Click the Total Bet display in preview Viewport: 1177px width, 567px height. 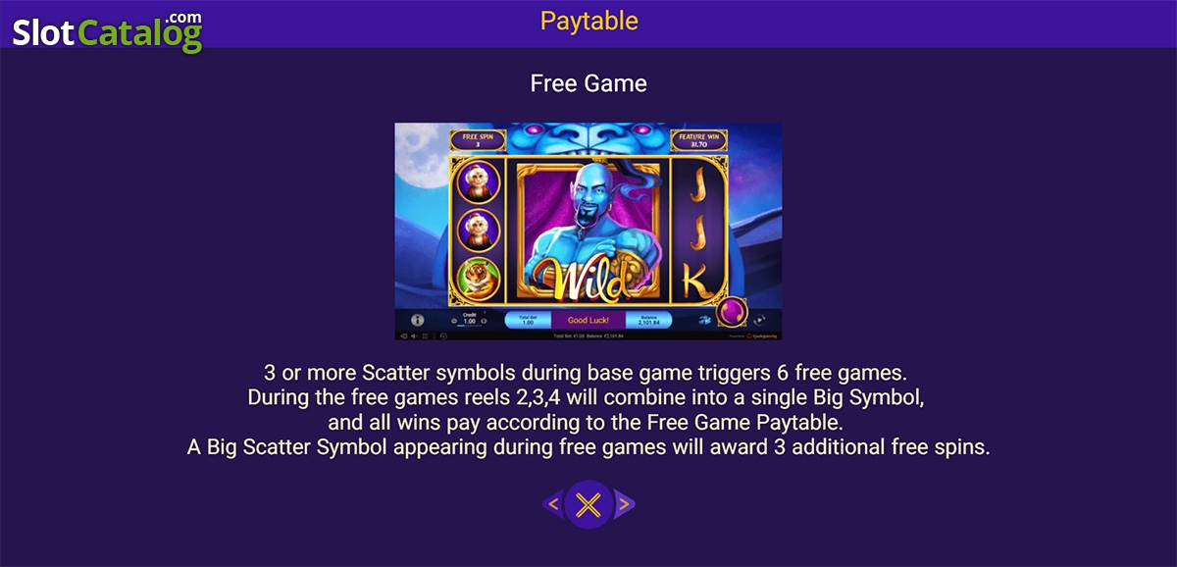pos(528,320)
